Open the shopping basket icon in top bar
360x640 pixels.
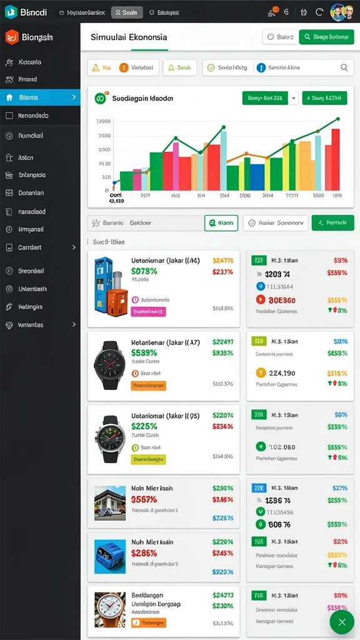[x=303, y=12]
